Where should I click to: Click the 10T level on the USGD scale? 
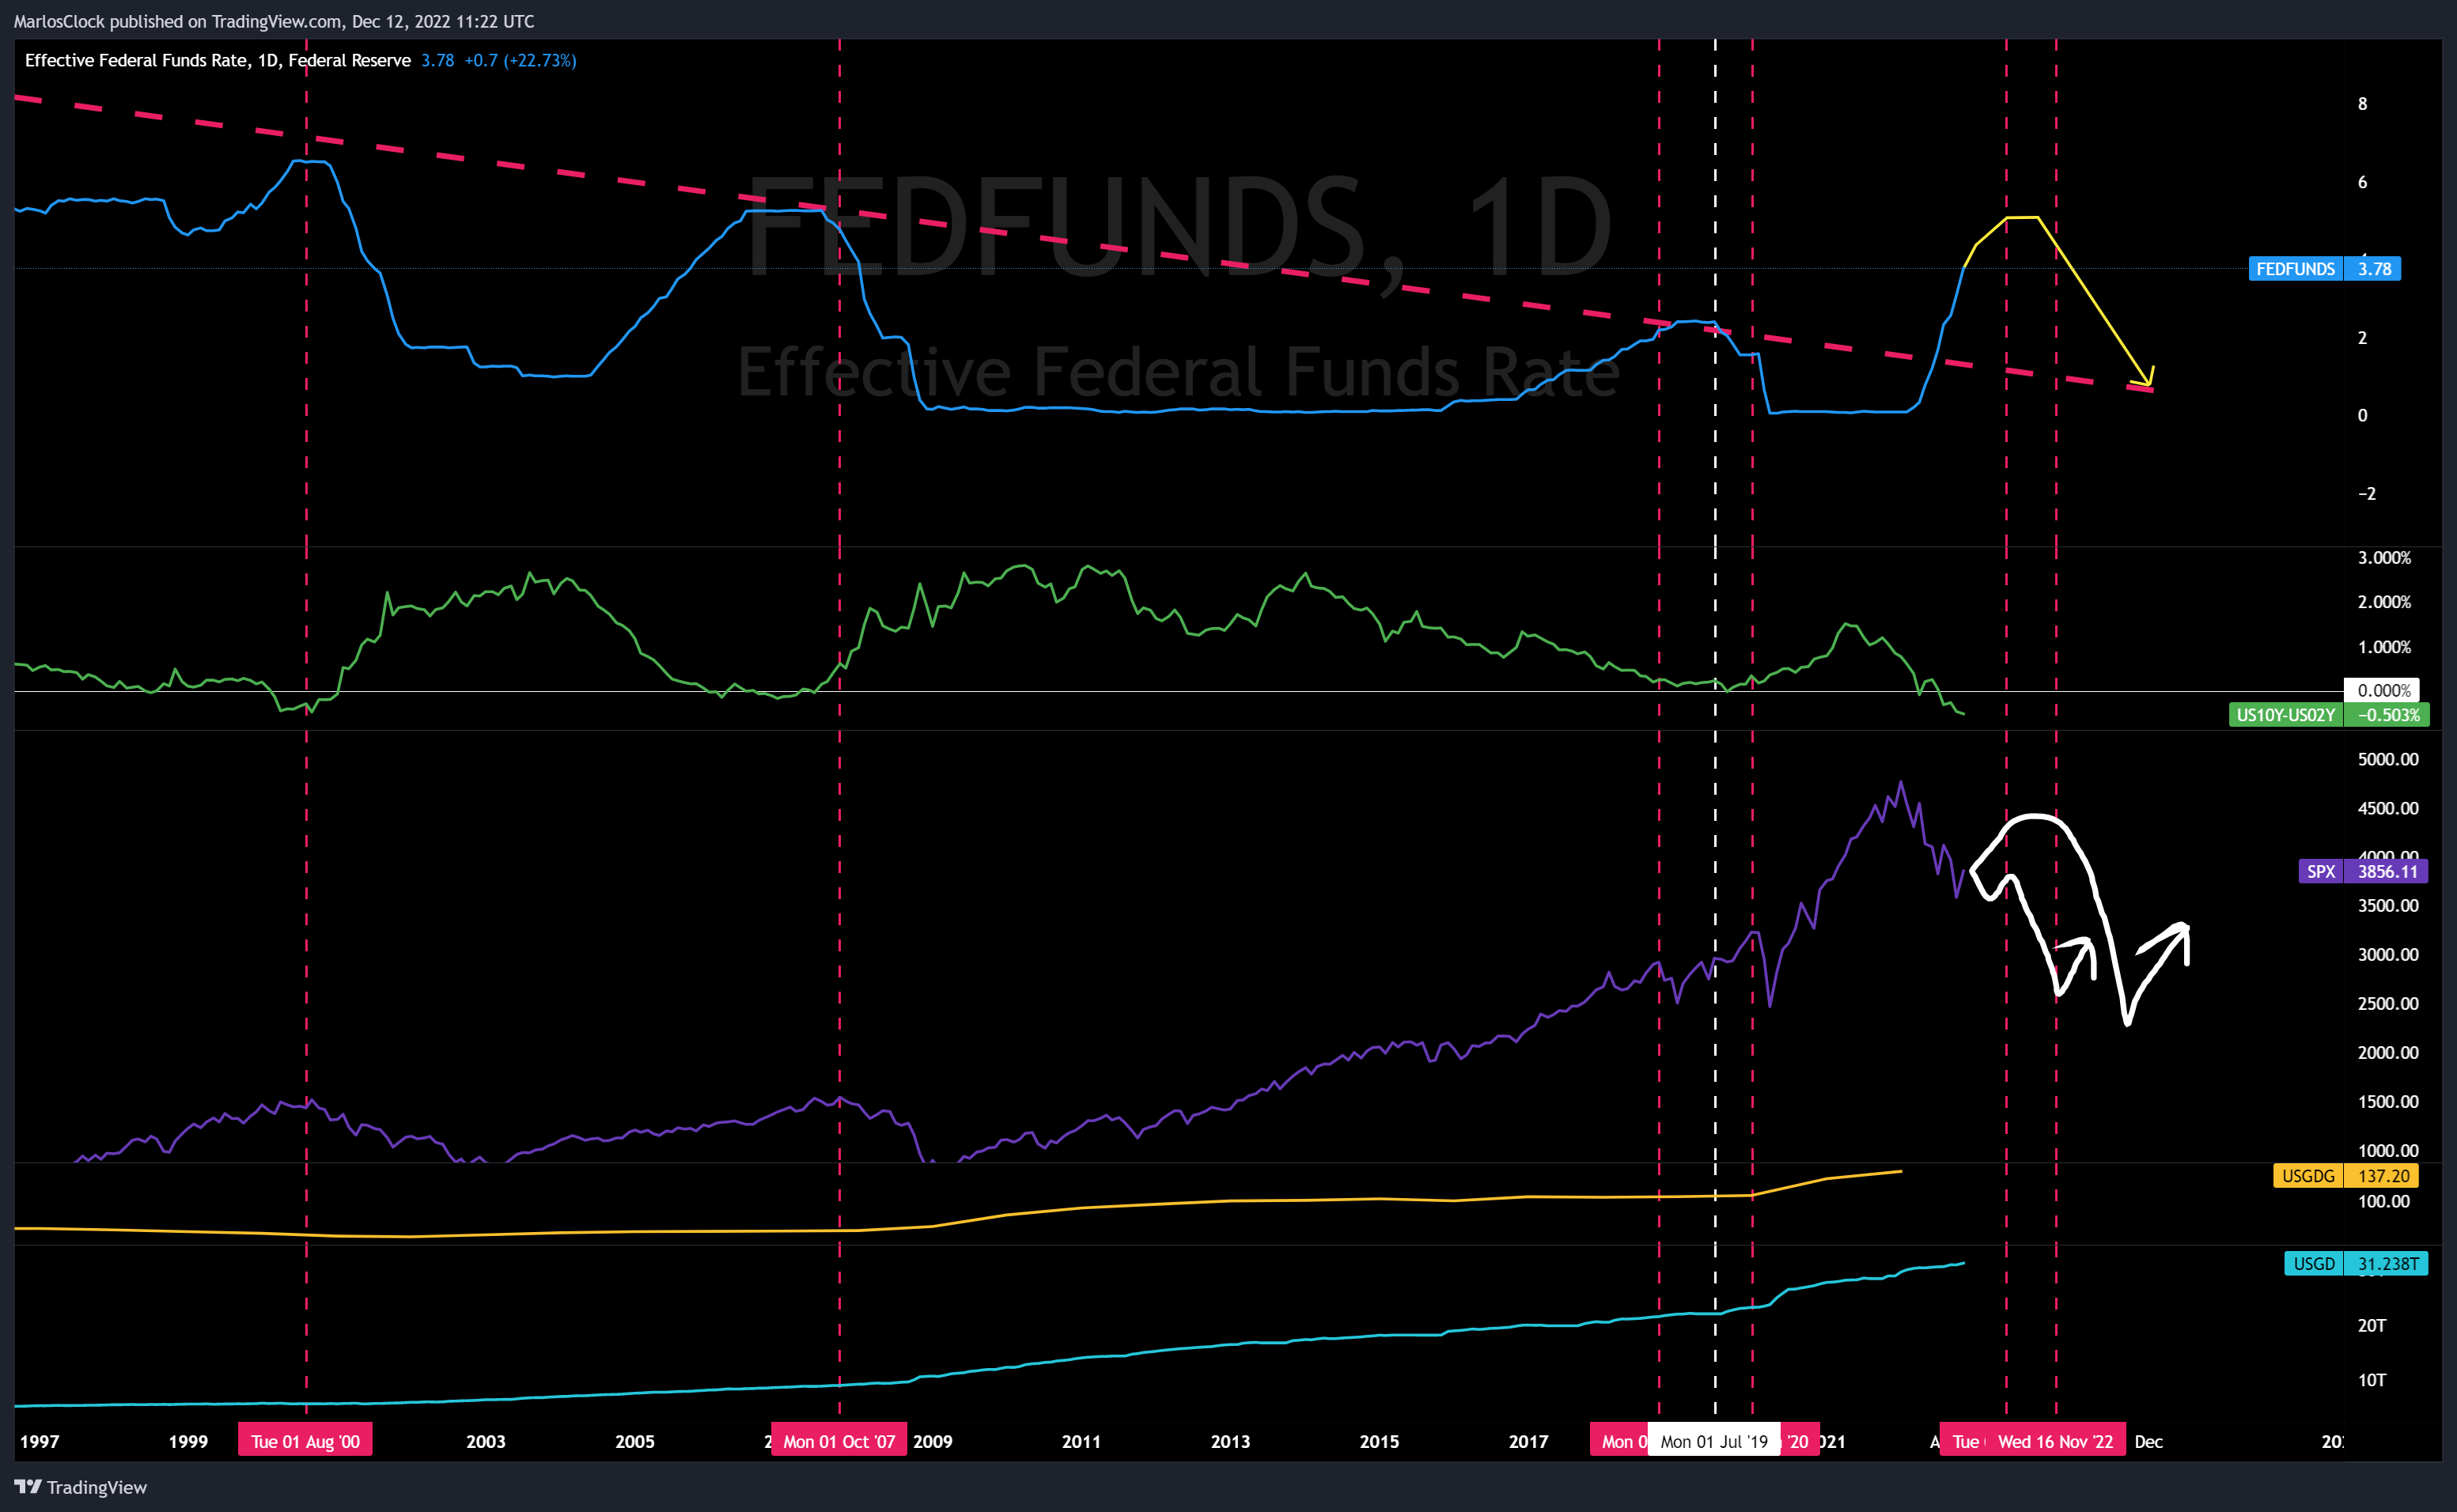coord(2372,1381)
